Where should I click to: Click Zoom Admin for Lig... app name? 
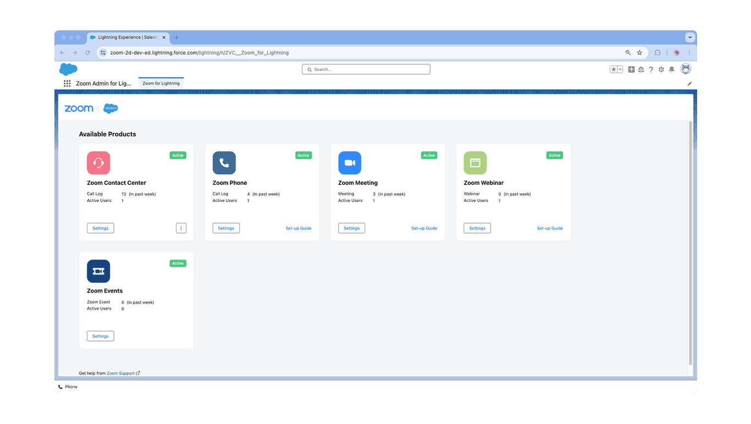tap(103, 84)
